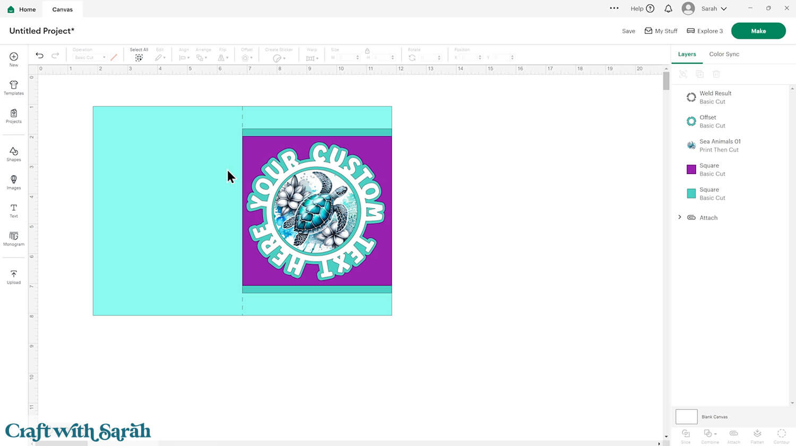Image resolution: width=796 pixels, height=446 pixels.
Task: Open the Shapes panel in the sidebar
Action: pyautogui.click(x=14, y=154)
